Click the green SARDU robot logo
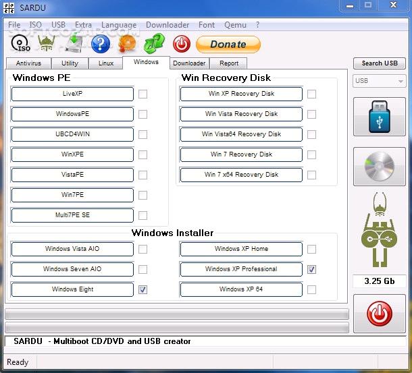 (x=379, y=229)
